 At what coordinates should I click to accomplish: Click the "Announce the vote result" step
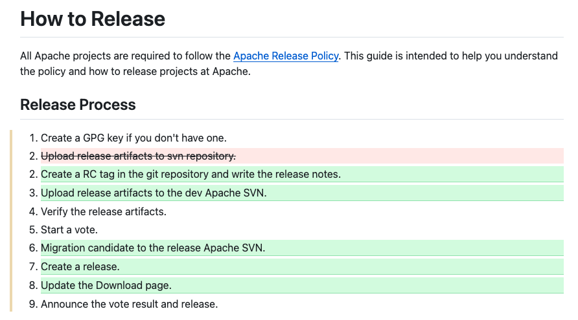(x=130, y=304)
